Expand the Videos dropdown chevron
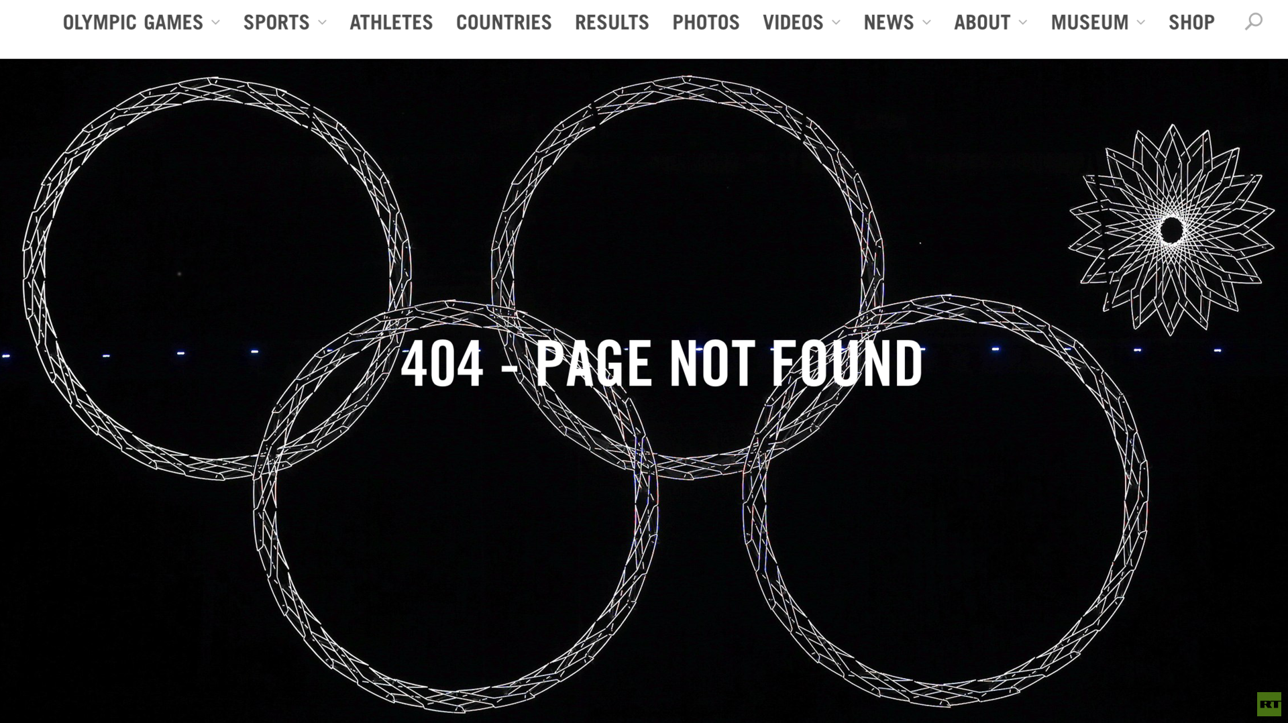 coord(836,23)
